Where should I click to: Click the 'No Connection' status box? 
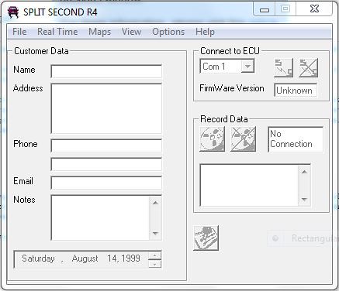pyautogui.click(x=296, y=139)
